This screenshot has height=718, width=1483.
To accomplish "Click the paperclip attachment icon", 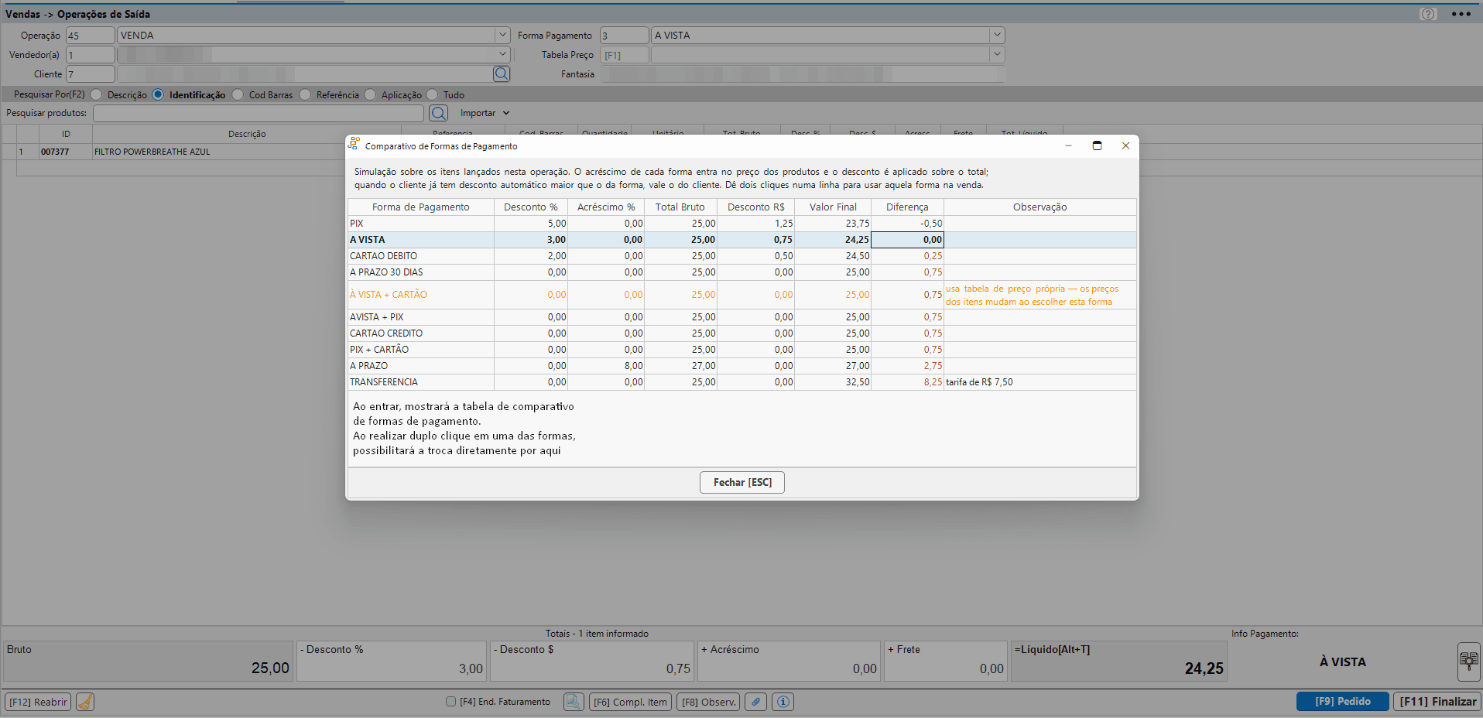I will point(756,702).
